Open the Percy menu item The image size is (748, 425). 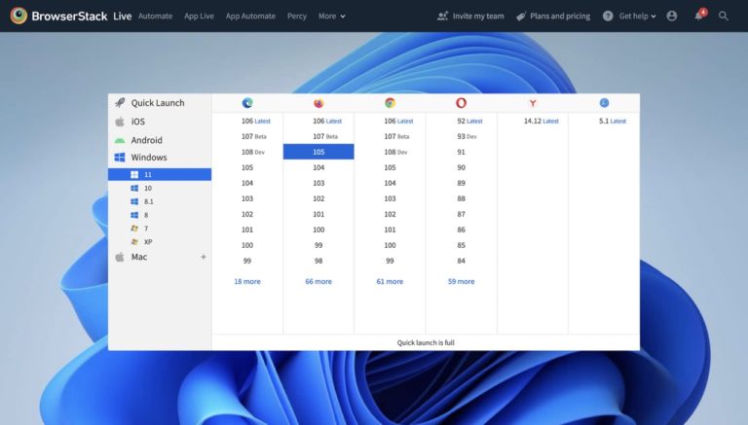pos(296,17)
